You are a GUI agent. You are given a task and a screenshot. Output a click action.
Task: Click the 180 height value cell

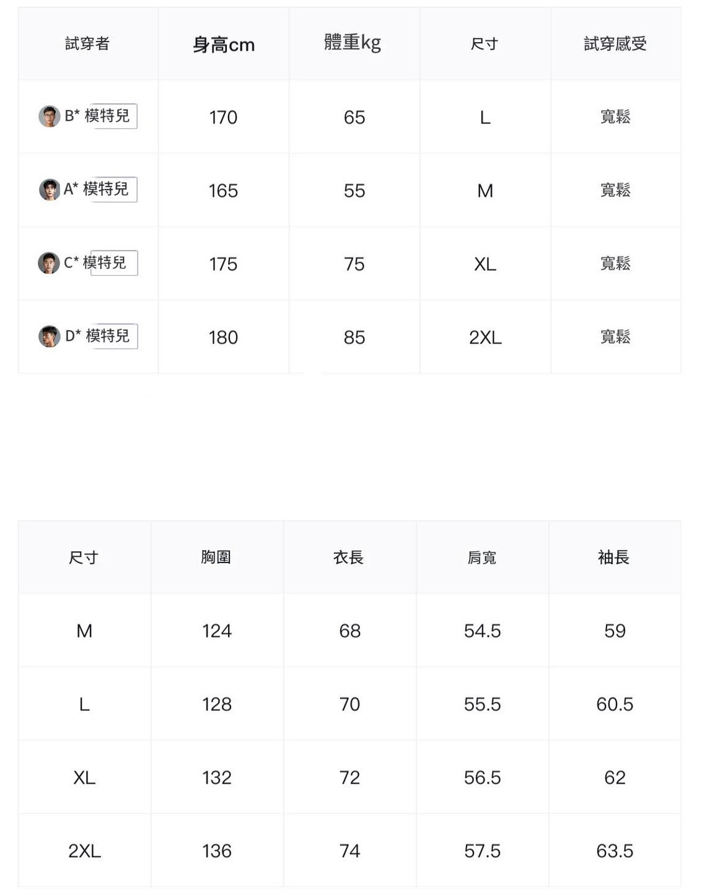tap(223, 337)
